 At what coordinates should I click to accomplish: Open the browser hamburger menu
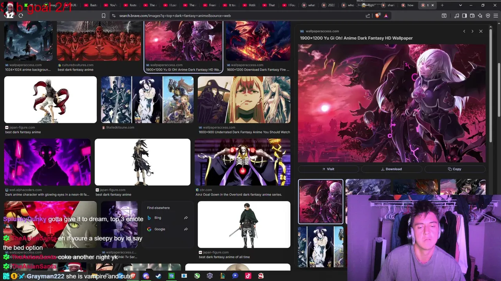coord(496,16)
